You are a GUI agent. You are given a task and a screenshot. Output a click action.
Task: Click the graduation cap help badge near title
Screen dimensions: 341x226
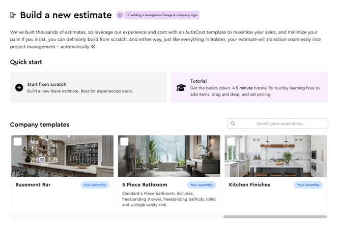(120, 15)
